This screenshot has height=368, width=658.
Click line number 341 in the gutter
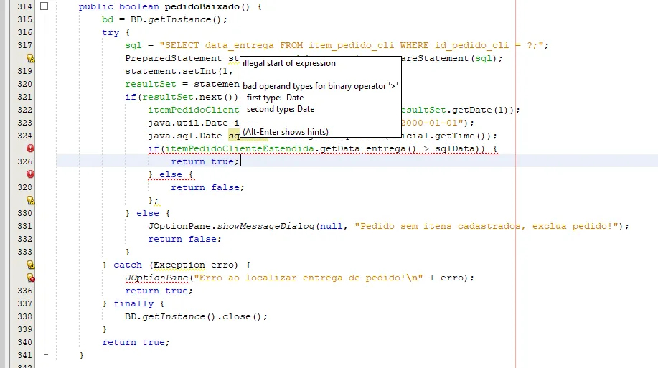pyautogui.click(x=25, y=355)
